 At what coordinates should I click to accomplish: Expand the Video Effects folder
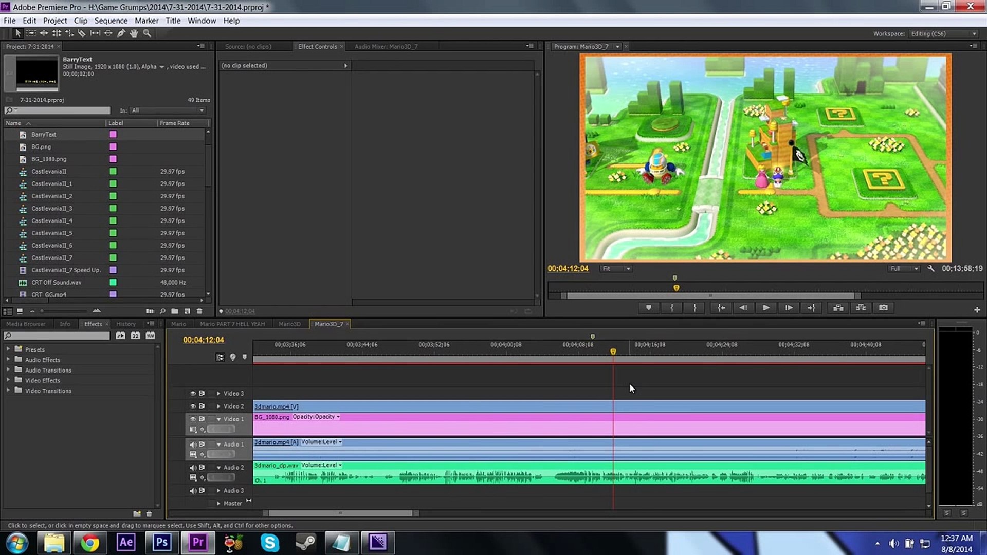pos(8,380)
